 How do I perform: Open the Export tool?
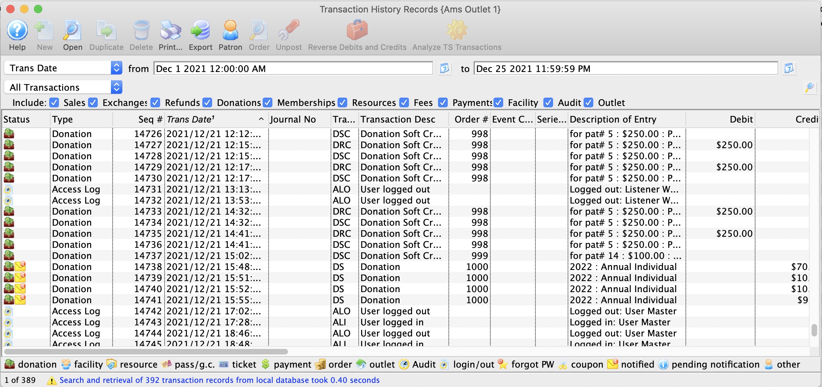pos(200,35)
